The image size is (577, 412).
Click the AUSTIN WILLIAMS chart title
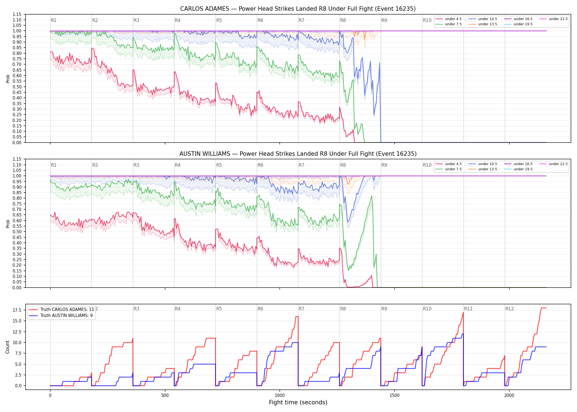[x=298, y=154]
